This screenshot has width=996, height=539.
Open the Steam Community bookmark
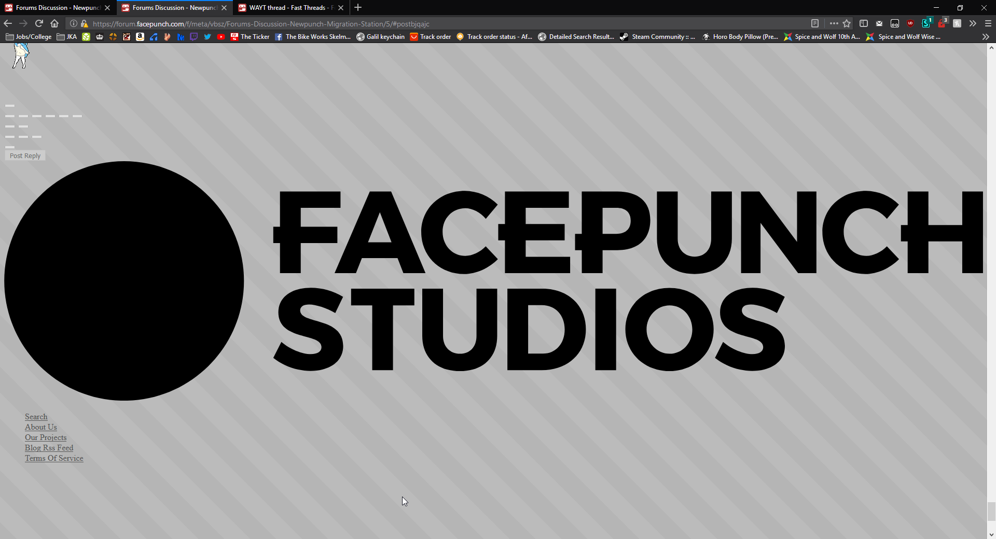(657, 37)
